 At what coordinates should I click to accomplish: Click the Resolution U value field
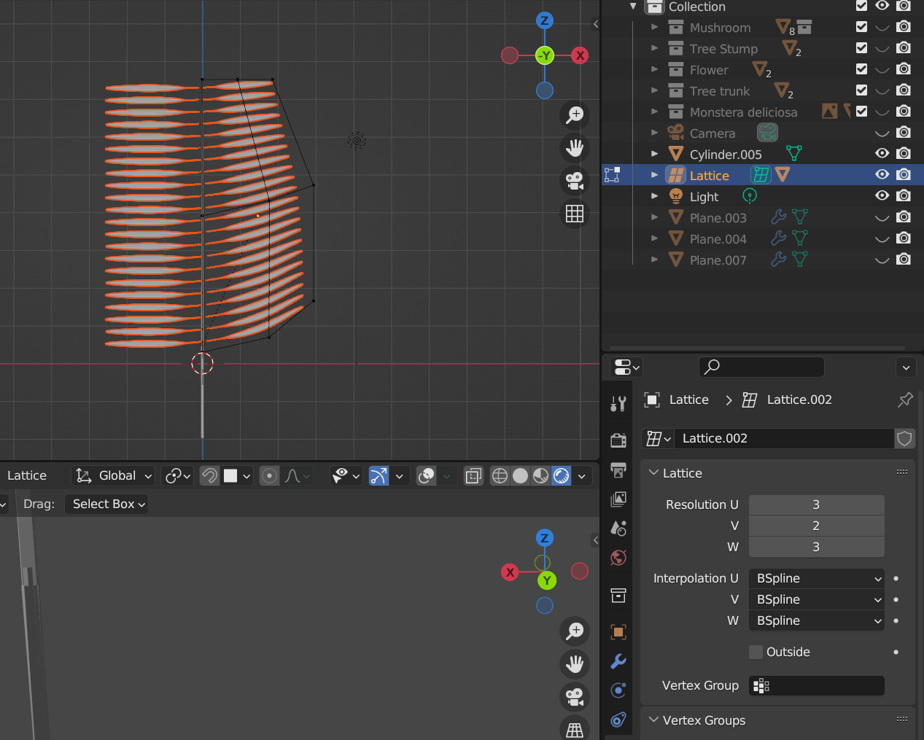[816, 505]
